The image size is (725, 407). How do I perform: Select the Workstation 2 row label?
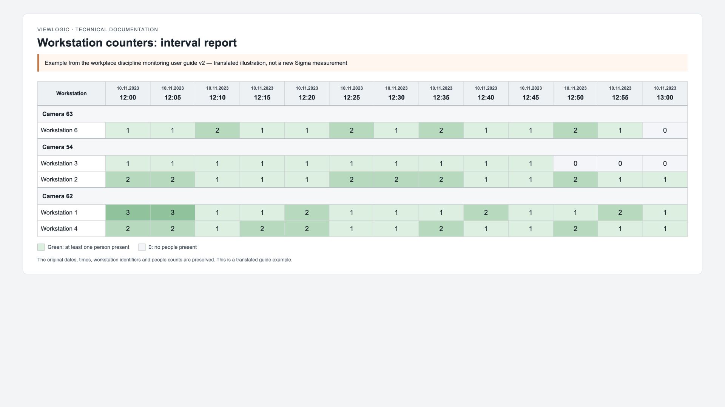coord(71,180)
